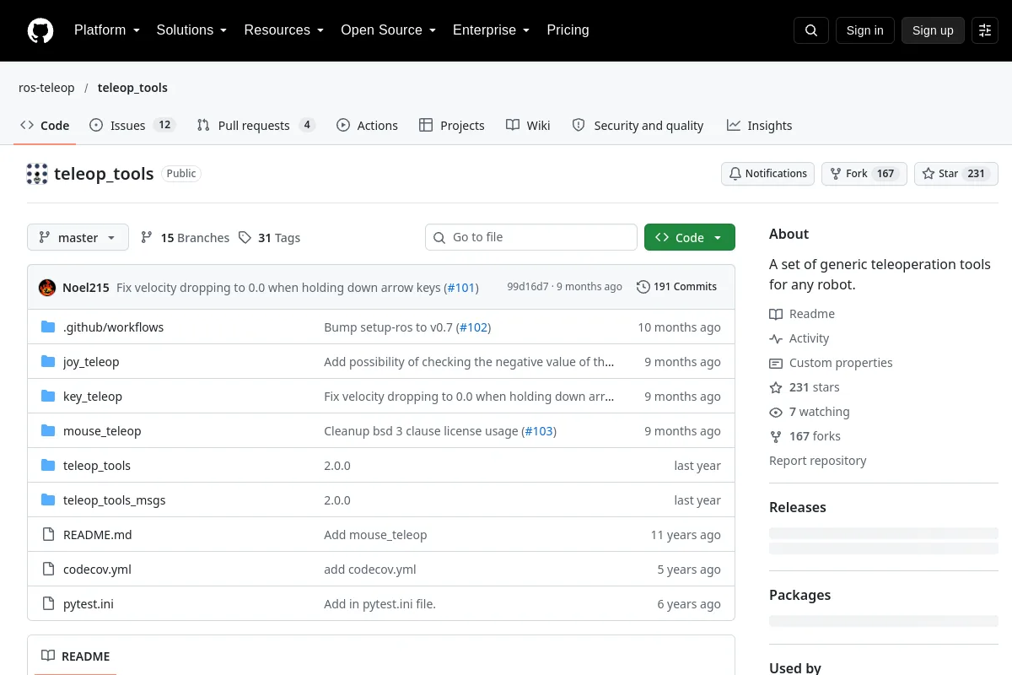Click the Noel215 author name

(x=86, y=287)
